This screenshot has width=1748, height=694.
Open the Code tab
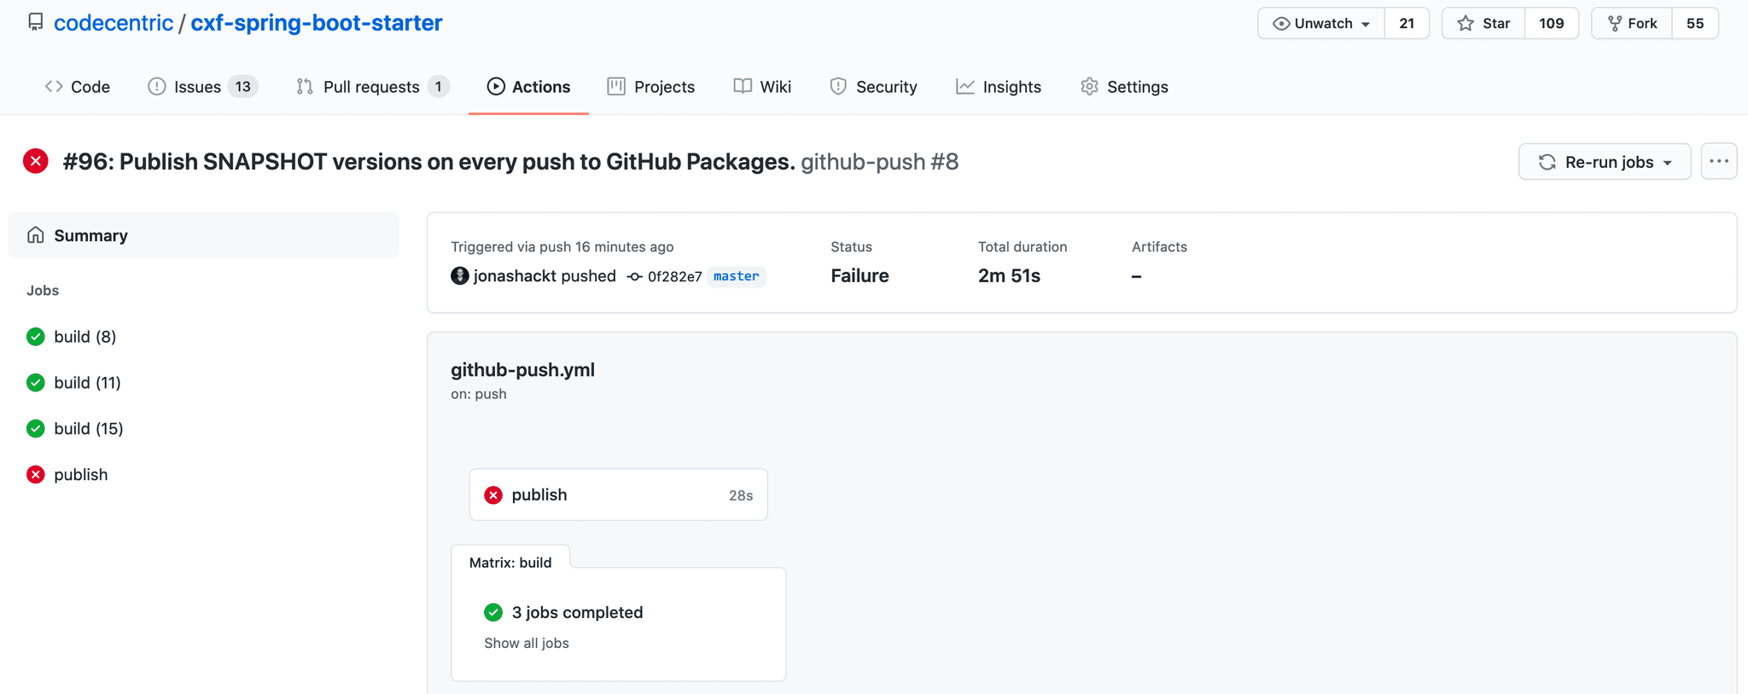click(x=78, y=87)
